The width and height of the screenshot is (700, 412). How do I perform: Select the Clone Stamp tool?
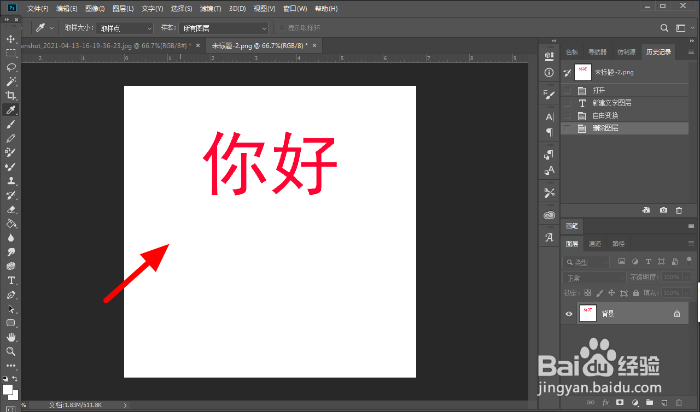(11, 181)
